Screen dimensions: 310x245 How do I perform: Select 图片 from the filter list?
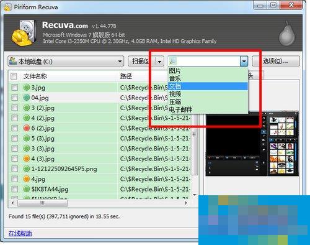(208, 71)
